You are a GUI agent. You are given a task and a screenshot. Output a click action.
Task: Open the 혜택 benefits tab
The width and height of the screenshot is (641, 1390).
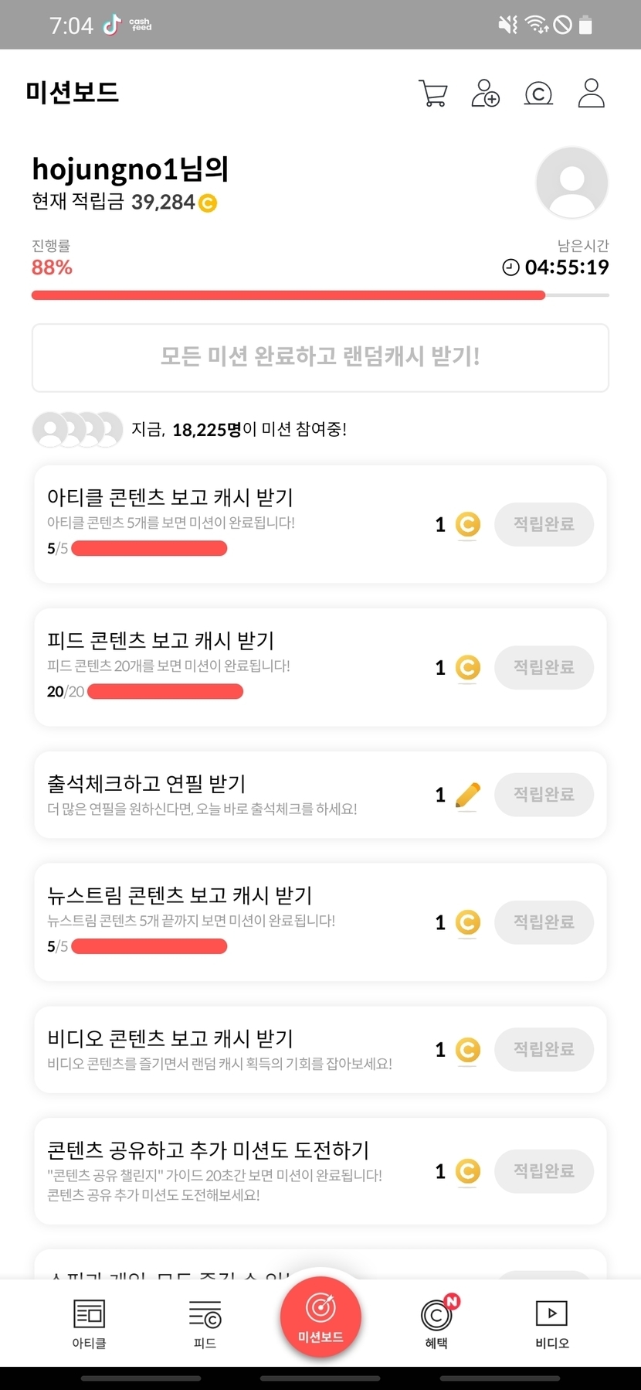coord(437,1323)
